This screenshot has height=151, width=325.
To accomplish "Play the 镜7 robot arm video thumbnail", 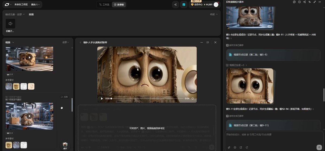I will point(30,116).
